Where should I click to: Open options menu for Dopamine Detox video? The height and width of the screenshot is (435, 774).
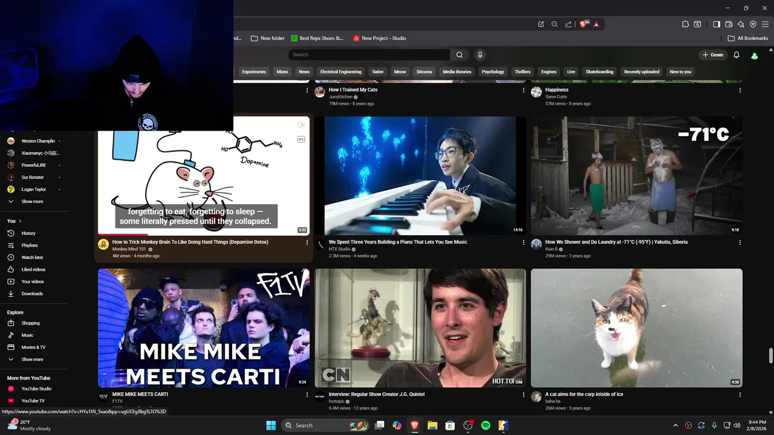(307, 243)
